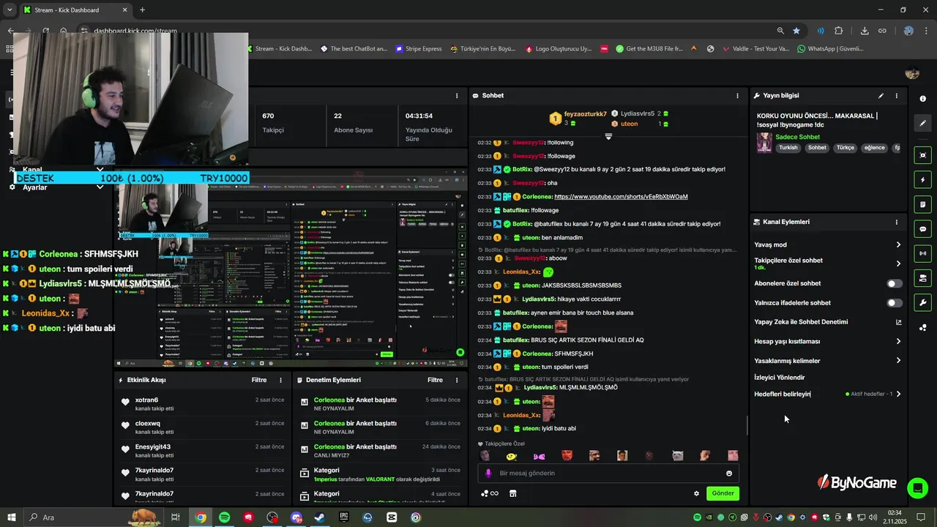This screenshot has height=527, width=937.
Task: Click the taskbar Ara search box
Action: pyautogui.click(x=94, y=517)
